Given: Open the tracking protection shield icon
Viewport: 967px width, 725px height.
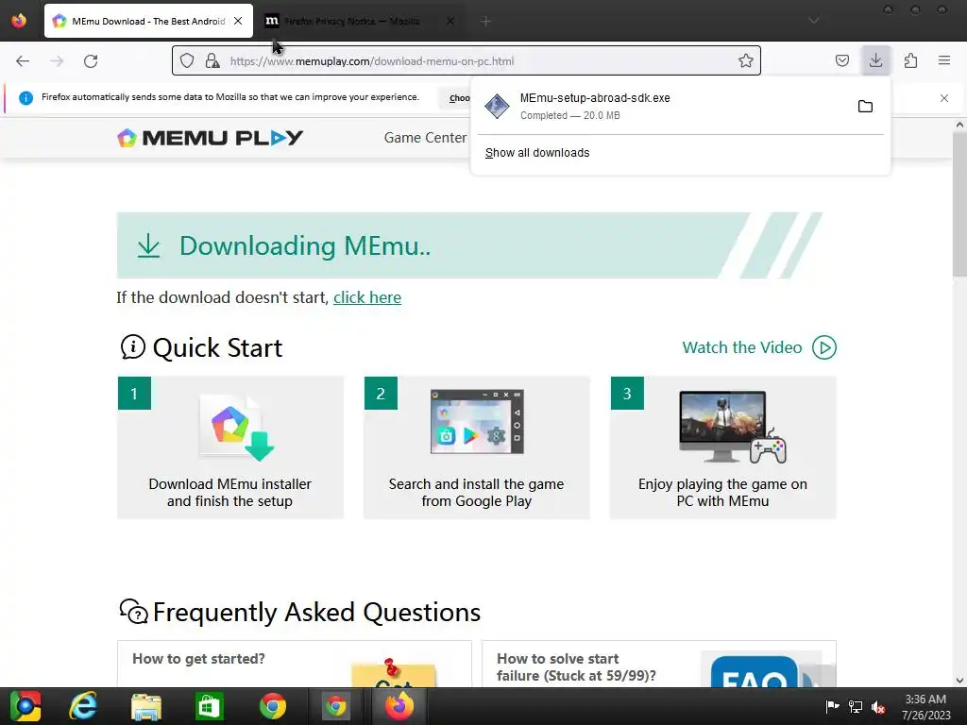Looking at the screenshot, I should click(x=187, y=60).
